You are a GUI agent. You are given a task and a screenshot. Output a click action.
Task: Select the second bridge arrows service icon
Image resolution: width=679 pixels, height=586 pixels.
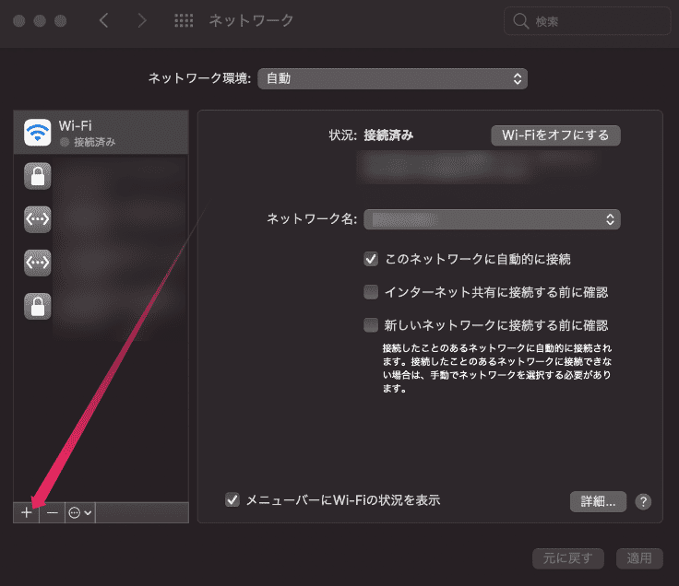point(38,263)
